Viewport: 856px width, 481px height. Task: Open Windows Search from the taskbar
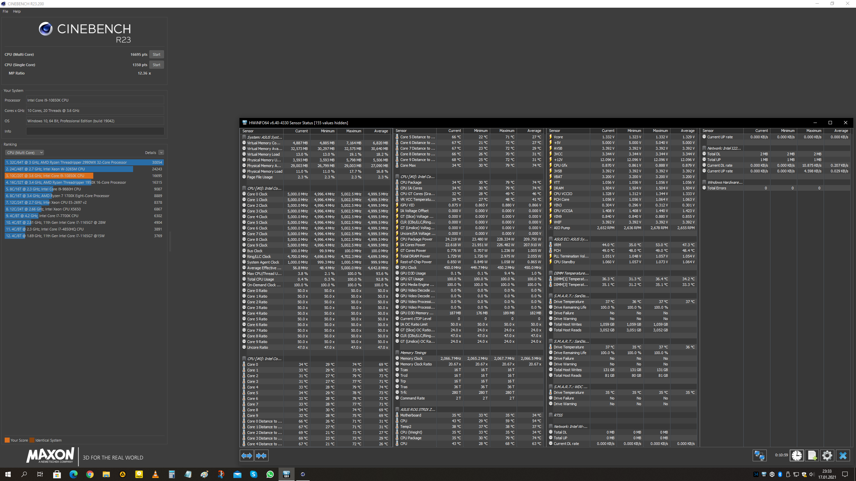[x=24, y=474]
